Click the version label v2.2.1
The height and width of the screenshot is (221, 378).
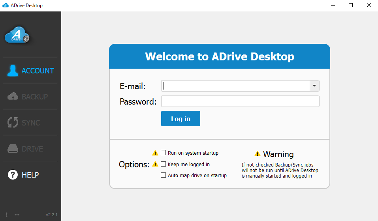[52, 215]
